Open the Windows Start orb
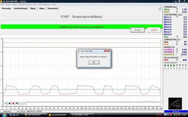This screenshot has height=117, width=188. (x=4, y=115)
